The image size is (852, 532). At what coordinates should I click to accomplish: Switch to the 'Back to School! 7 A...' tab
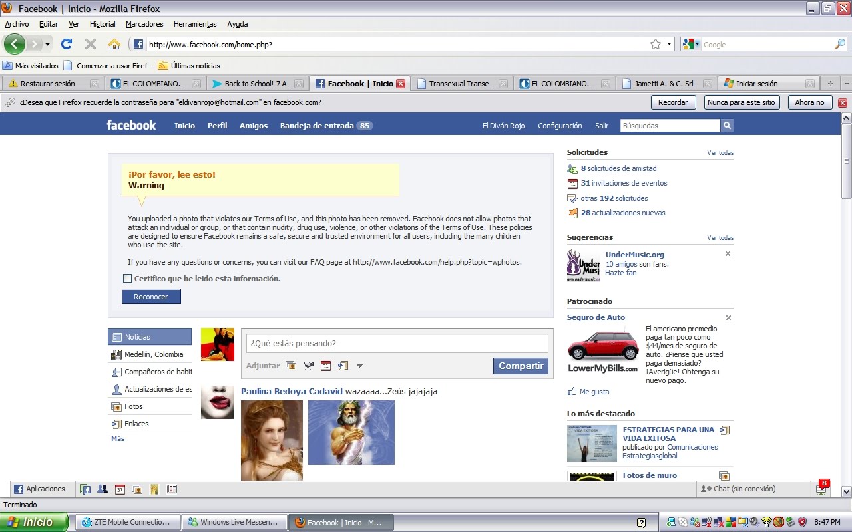coord(257,84)
